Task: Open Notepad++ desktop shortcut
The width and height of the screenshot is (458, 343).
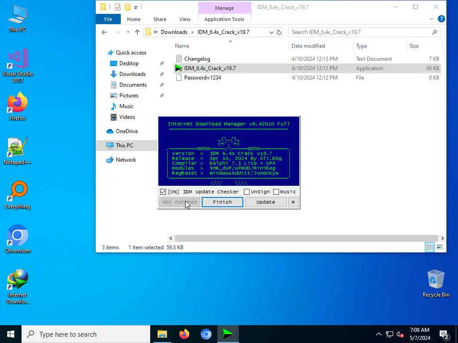Action: click(17, 151)
